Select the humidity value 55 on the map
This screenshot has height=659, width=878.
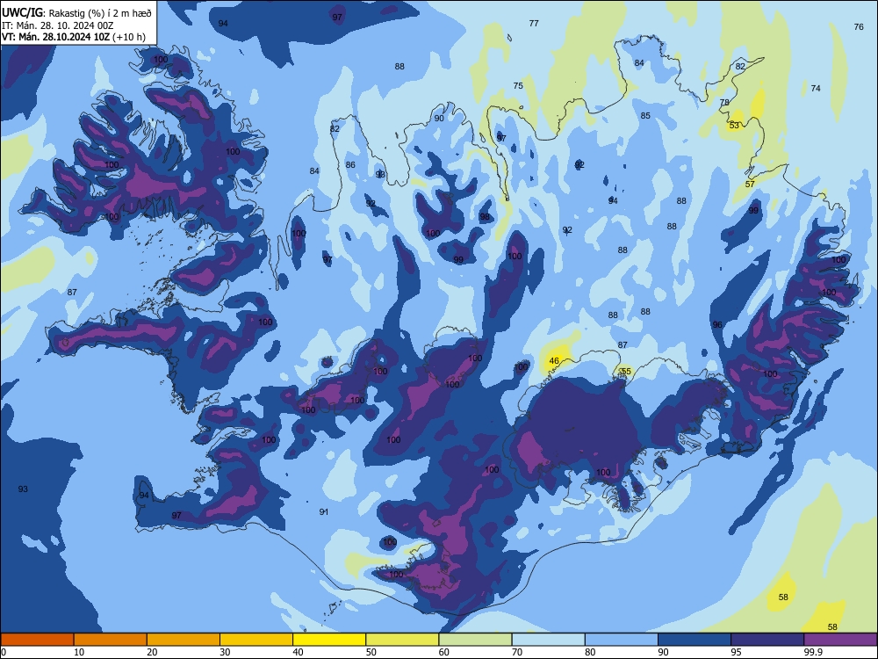pyautogui.click(x=626, y=372)
